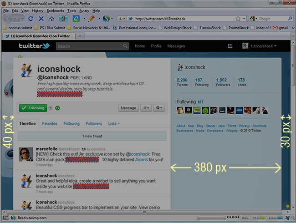Click first avatar in Following list
Image resolution: width=296 pixels, height=223 pixels.
(180, 111)
